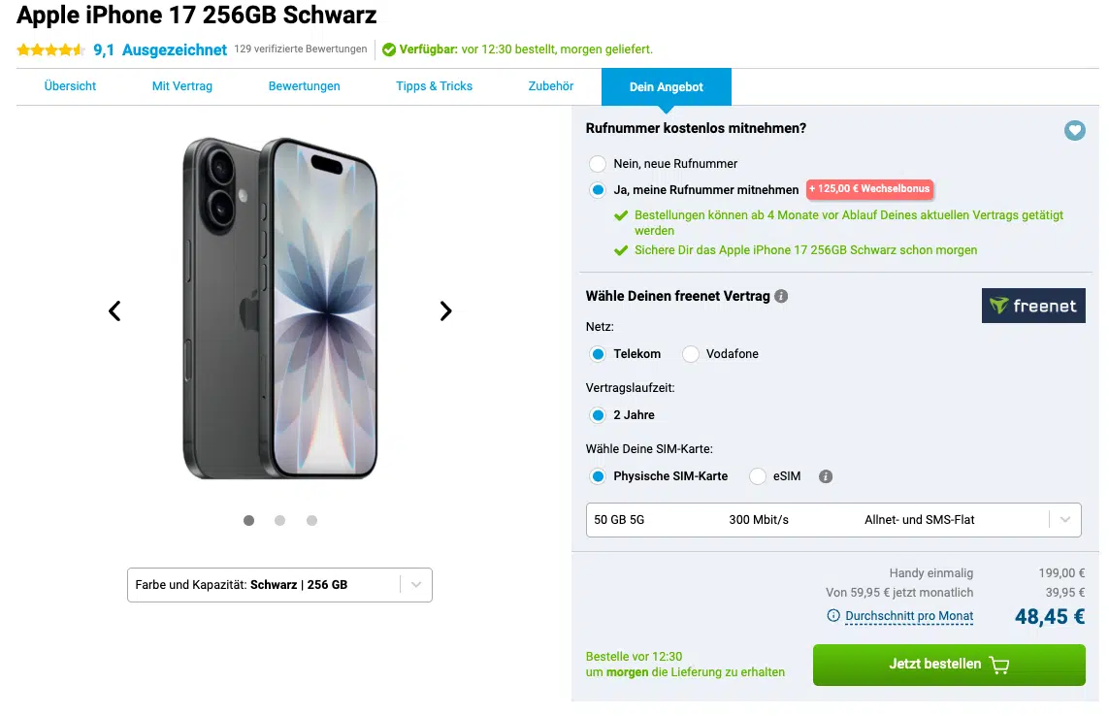Viewport: 1109px width, 716px height.
Task: Click the heart wishlist icon
Action: coord(1074,130)
